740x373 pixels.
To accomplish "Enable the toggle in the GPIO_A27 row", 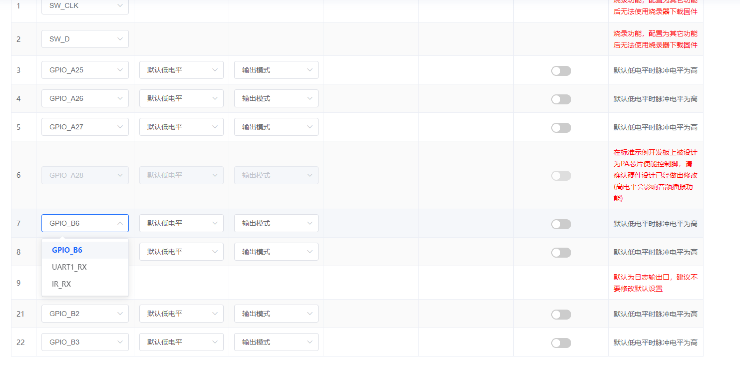I will (561, 127).
